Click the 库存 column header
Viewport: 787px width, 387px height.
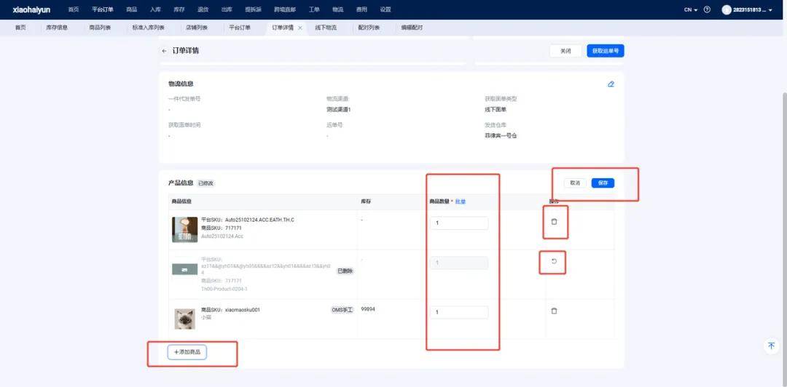point(366,202)
